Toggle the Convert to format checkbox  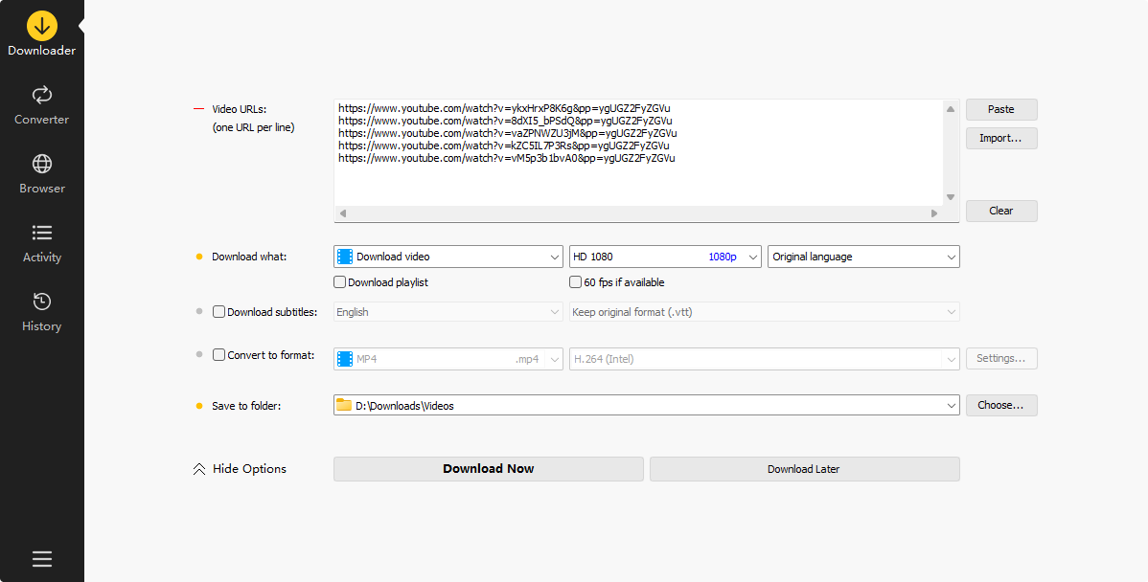(x=219, y=355)
